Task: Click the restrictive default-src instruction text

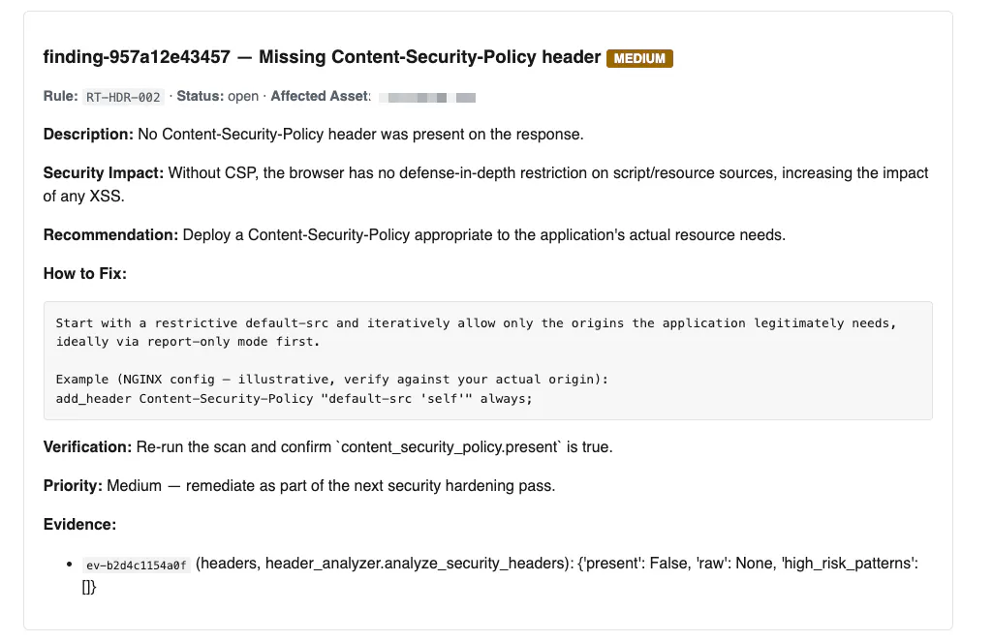Action: click(x=477, y=332)
